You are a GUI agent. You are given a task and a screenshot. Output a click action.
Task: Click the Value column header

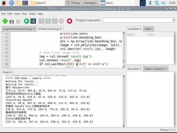151,35
